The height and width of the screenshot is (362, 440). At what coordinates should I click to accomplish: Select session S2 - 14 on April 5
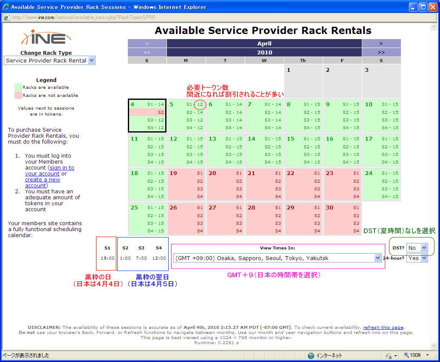click(195, 112)
